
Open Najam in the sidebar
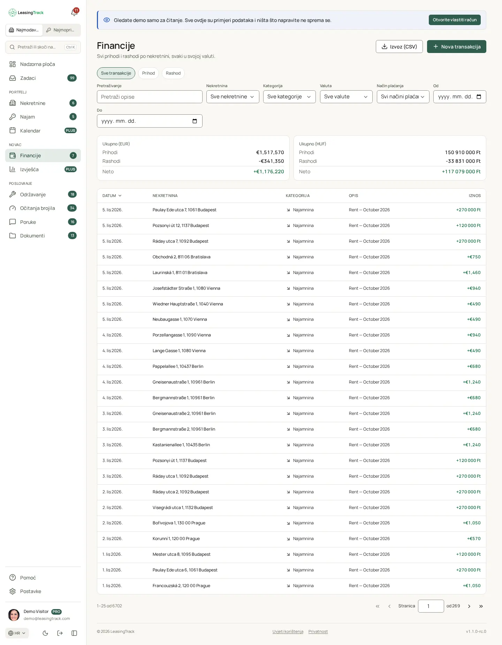click(x=43, y=117)
